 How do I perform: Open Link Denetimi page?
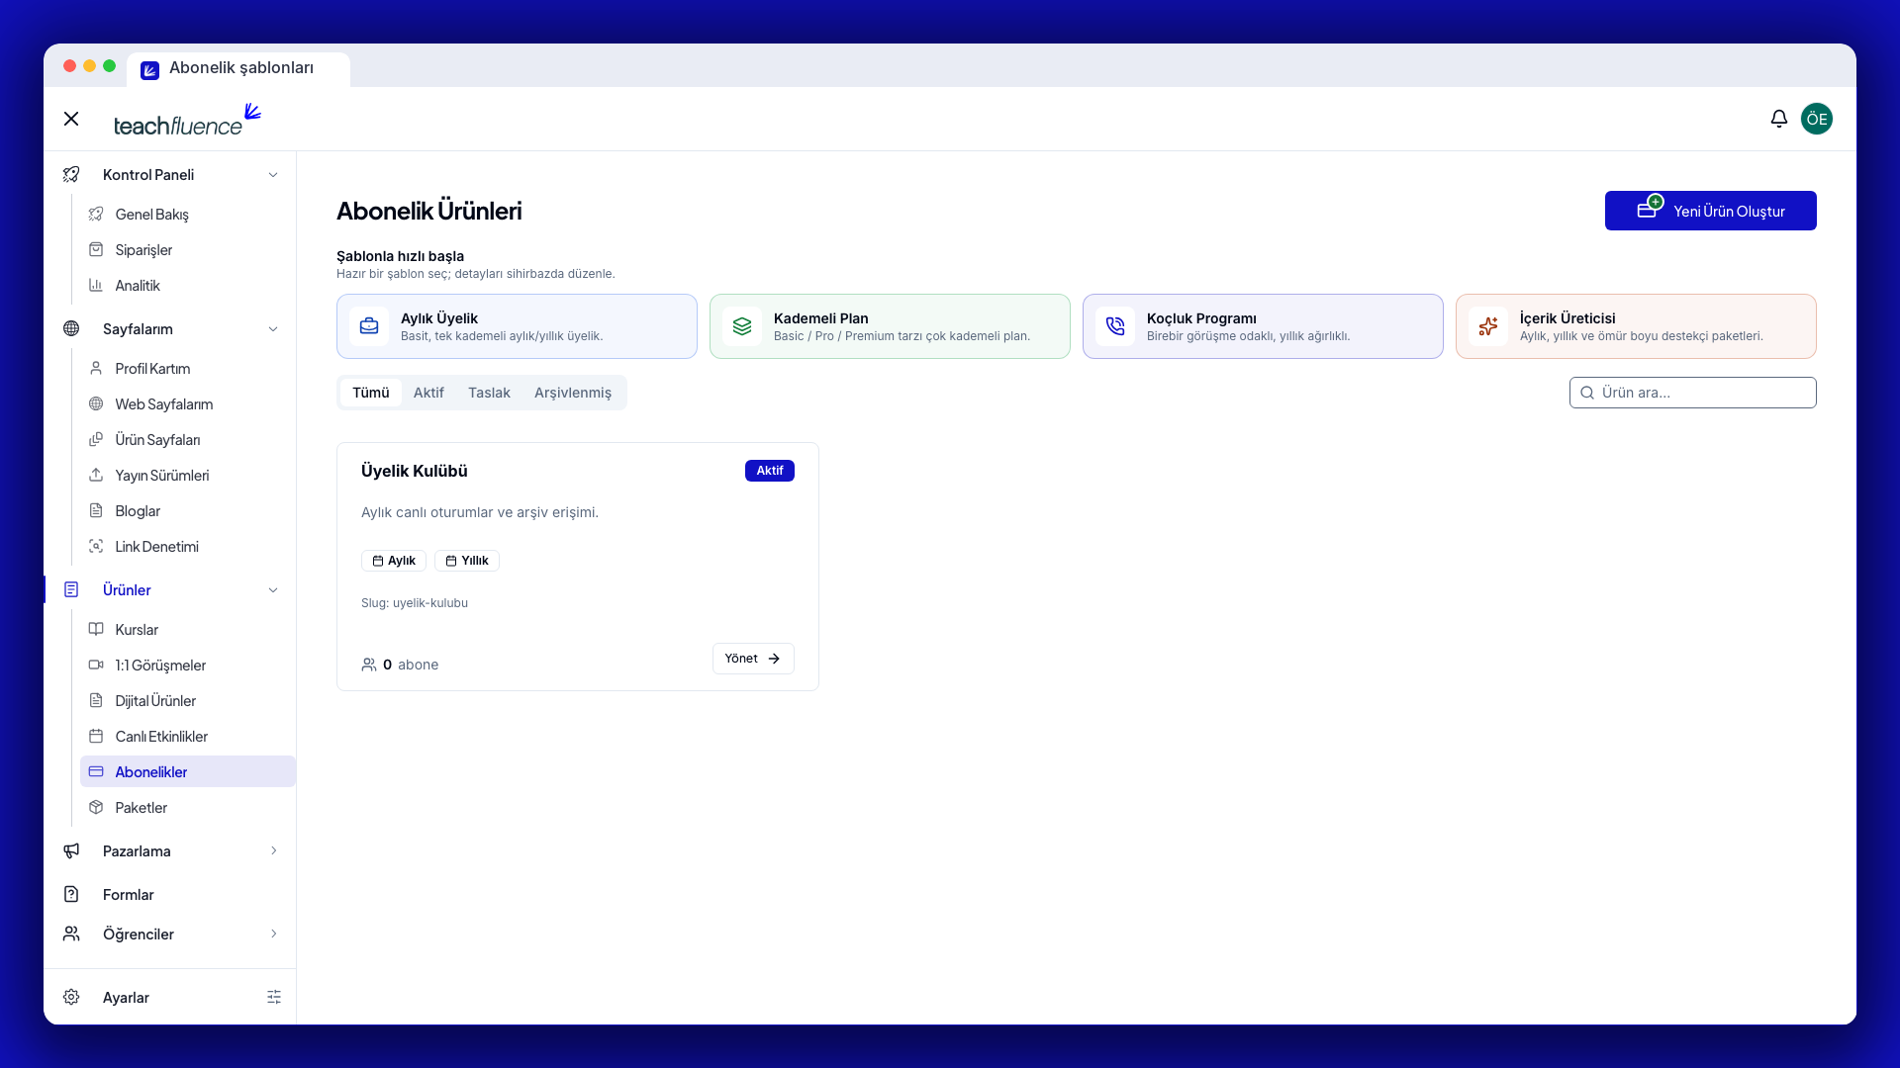tap(187, 547)
